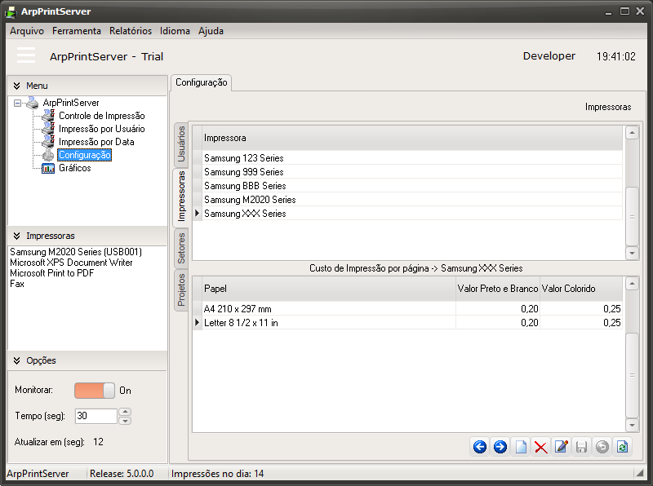
Task: Open the Ferramenta menu
Action: [x=77, y=31]
